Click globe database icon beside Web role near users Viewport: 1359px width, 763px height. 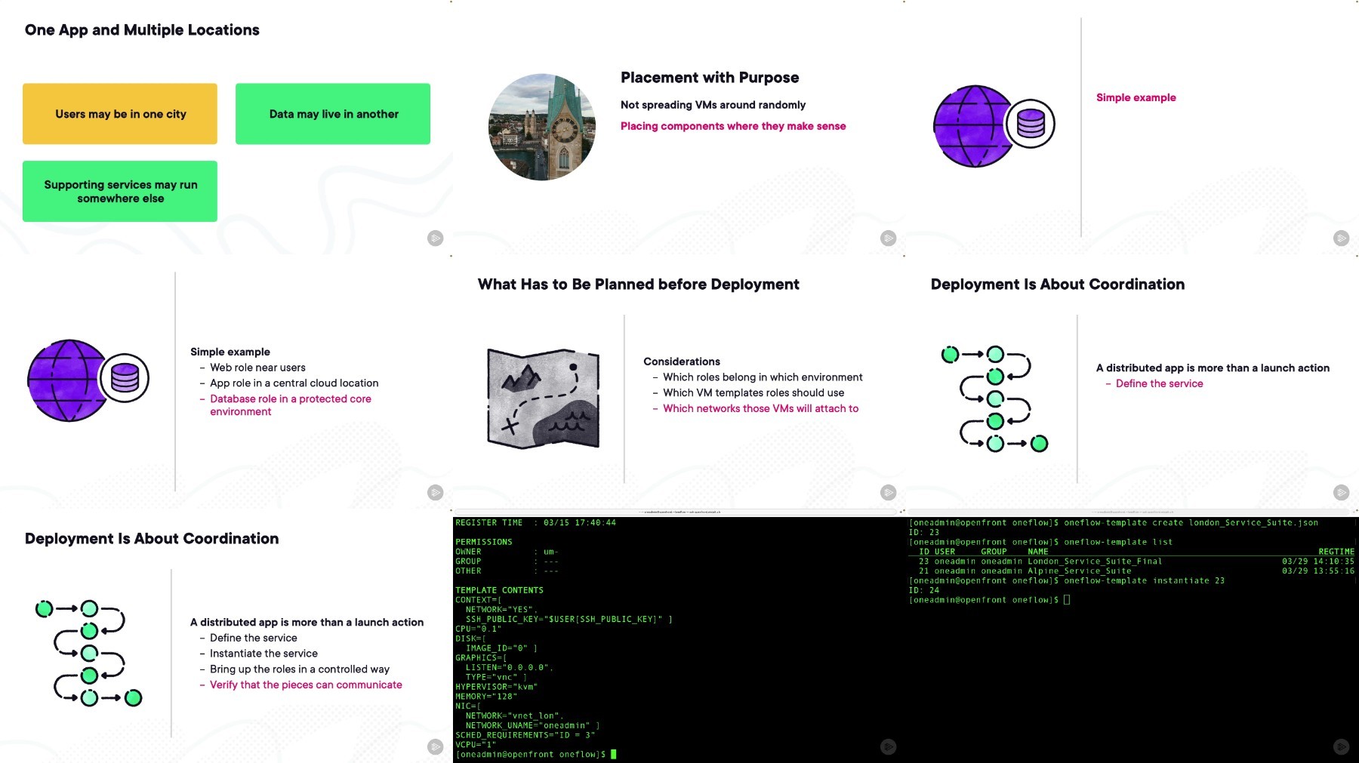pyautogui.click(x=88, y=380)
